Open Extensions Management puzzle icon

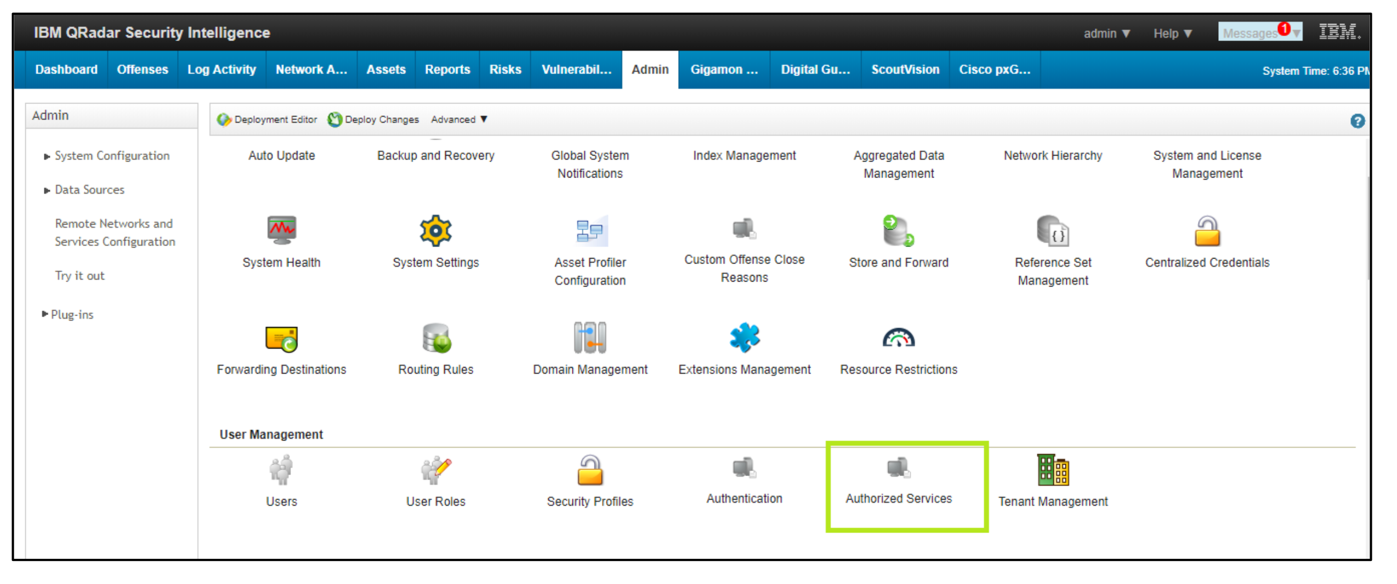[744, 337]
